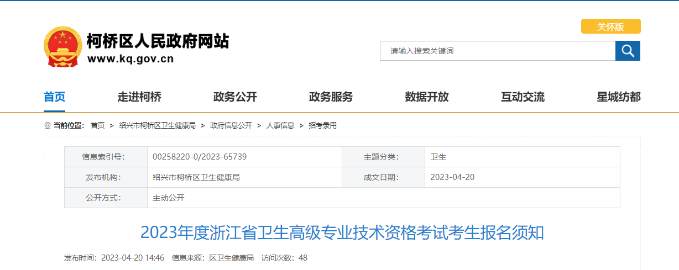Screen dimensions: 679x270
Task: Open the 走进柯桥 menu
Action: coord(139,97)
